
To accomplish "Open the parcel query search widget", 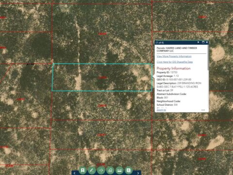I will tap(110, 170).
